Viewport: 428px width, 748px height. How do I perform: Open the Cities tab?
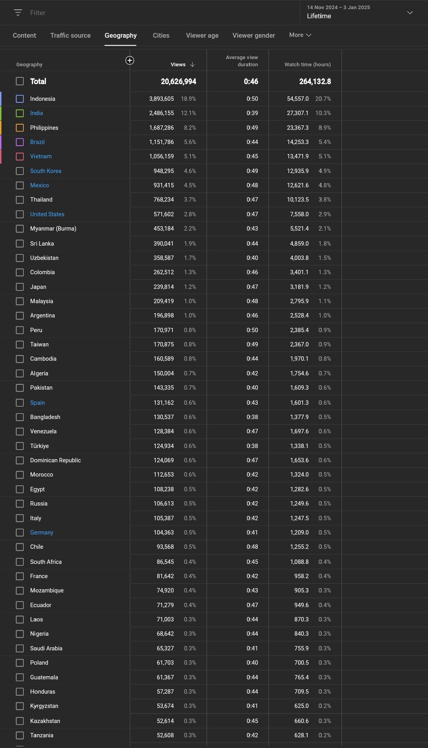coord(161,35)
